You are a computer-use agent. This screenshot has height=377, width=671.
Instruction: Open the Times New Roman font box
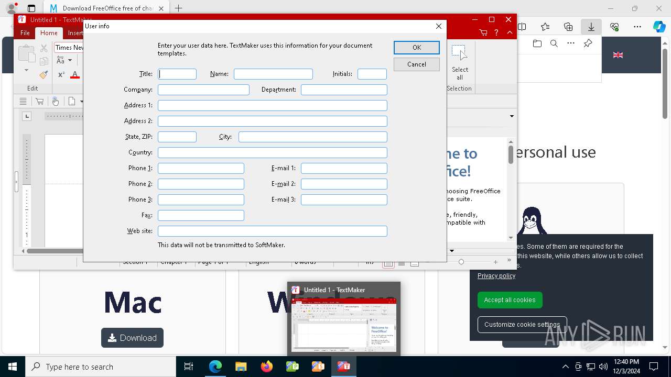coord(69,48)
